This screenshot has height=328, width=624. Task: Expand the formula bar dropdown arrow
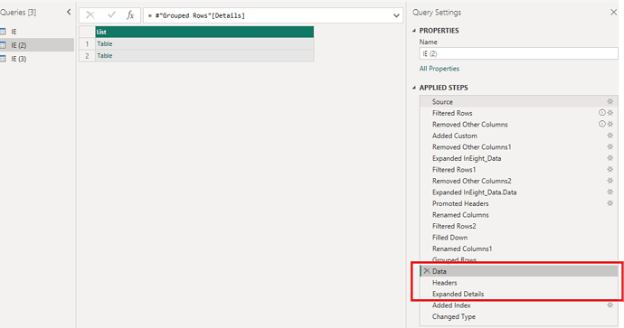tap(396, 16)
